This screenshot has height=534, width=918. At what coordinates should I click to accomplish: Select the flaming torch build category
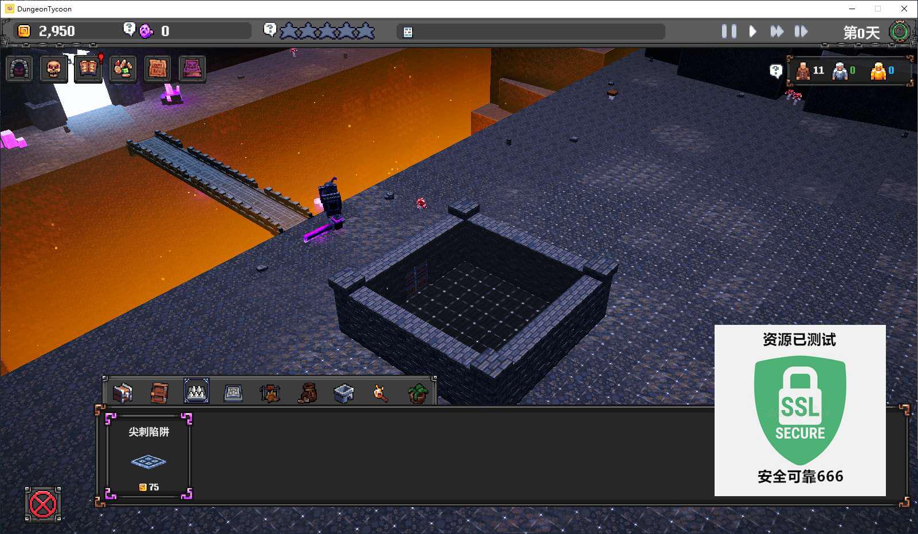[x=380, y=393]
